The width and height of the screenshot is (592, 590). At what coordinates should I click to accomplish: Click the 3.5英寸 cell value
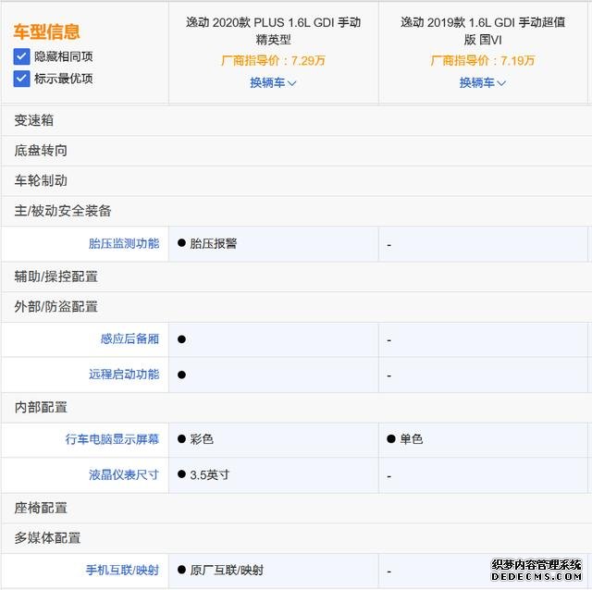(x=210, y=475)
